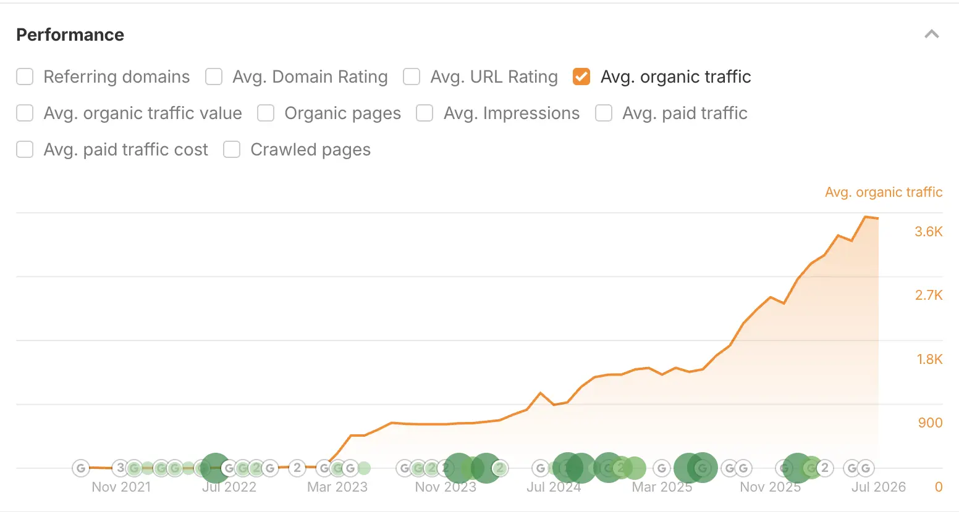
Task: Click the G marker just before Jul 2024
Action: pos(540,468)
